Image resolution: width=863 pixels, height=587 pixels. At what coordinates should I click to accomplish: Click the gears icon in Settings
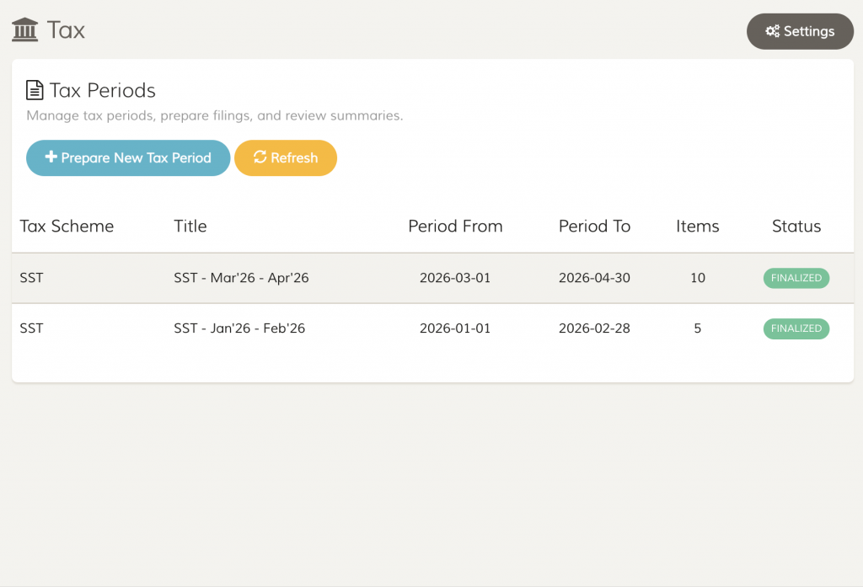772,31
